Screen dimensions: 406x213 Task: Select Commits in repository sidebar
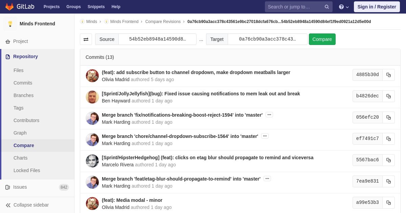tap(23, 83)
